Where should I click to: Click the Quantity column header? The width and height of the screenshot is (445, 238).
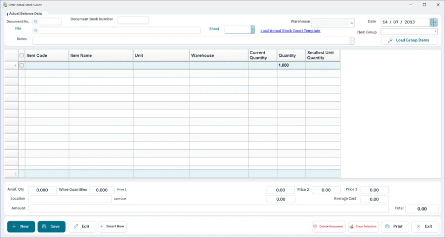point(292,55)
